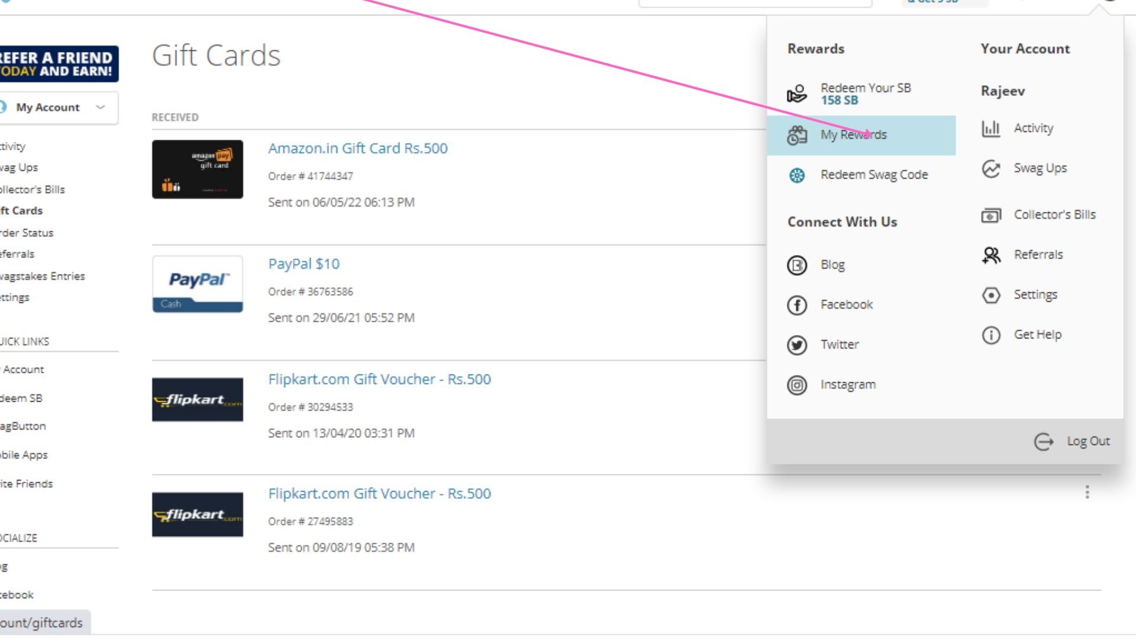Open Amazon.in Gift Card Rs.500 link
This screenshot has width=1136, height=639.
coord(358,149)
